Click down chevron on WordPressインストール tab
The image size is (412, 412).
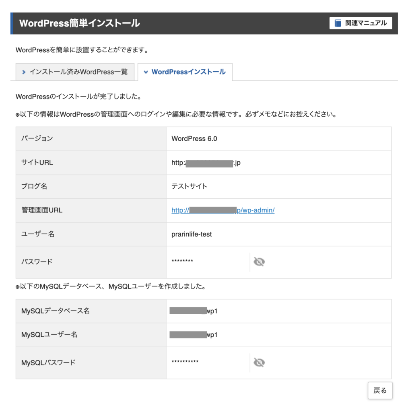point(146,72)
